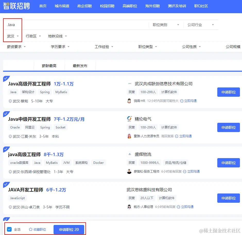Click the 阿里云 skill tag
242x235 pixels.
(30, 127)
